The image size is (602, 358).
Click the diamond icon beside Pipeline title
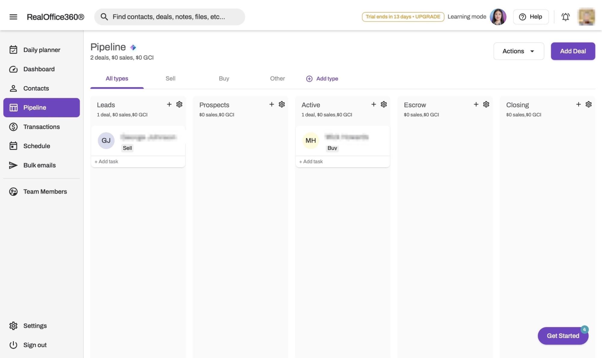(x=133, y=47)
